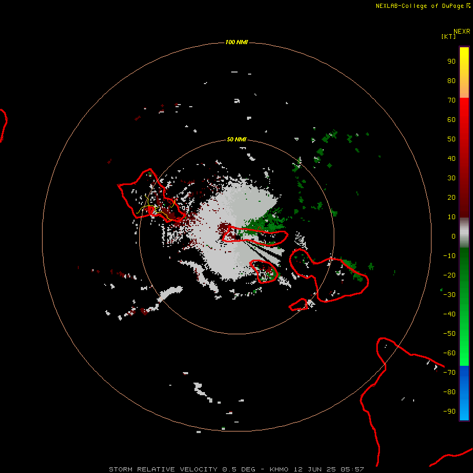The image size is (473, 473).
Task: Click the -40 value on velocity scale
Action: tap(449, 314)
